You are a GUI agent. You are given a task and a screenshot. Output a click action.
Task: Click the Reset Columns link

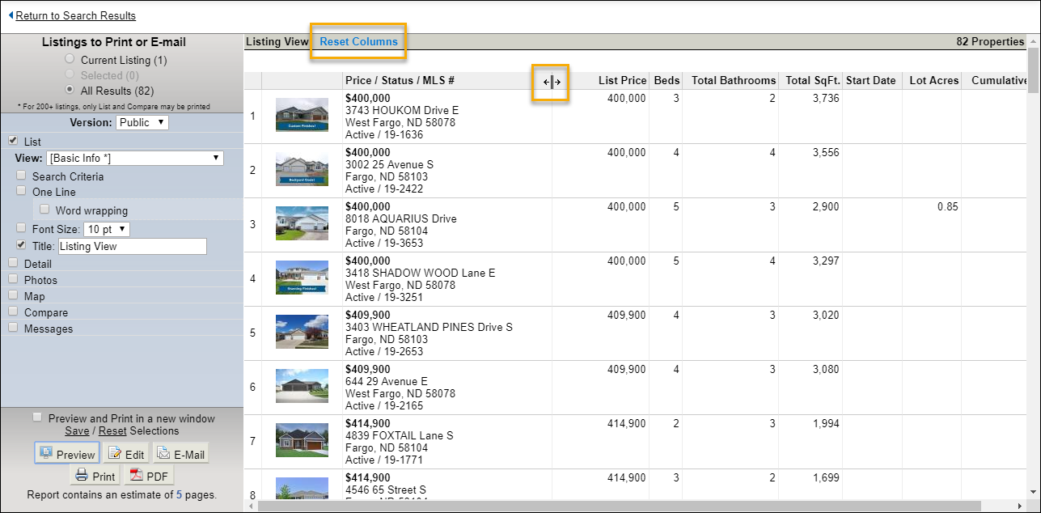click(x=358, y=41)
